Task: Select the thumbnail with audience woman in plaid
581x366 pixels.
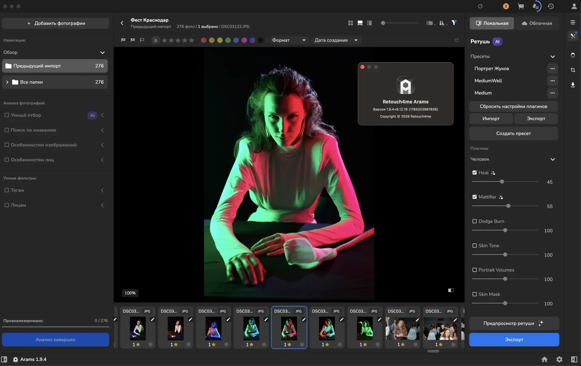Action: tap(402, 328)
